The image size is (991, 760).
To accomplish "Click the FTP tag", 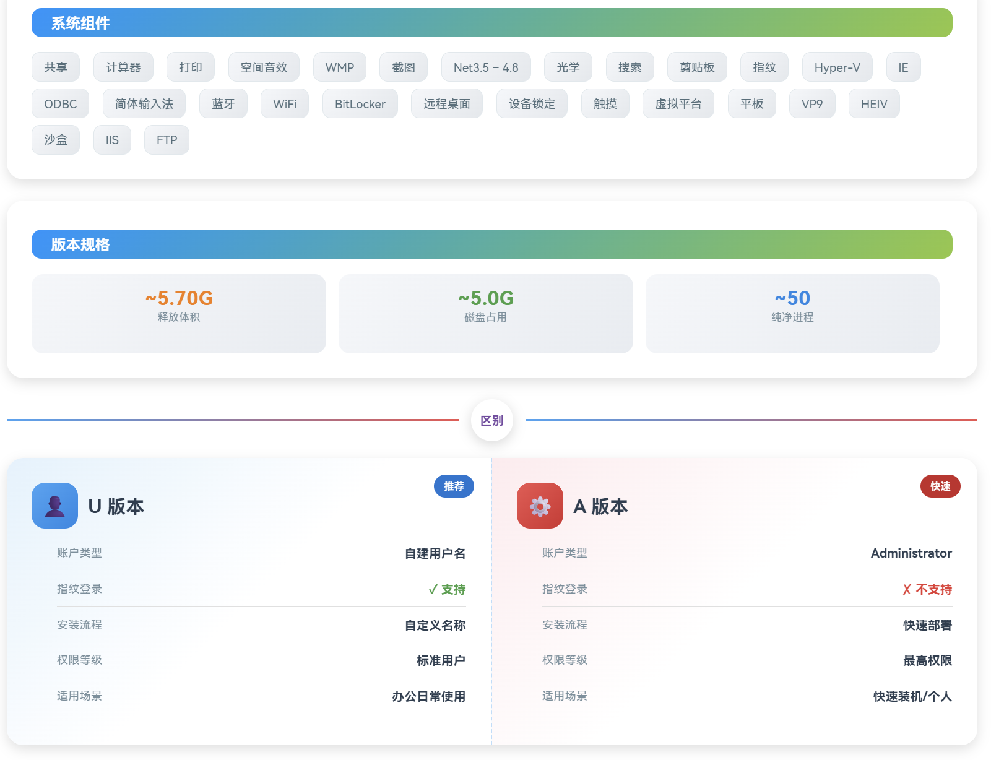I will pyautogui.click(x=167, y=140).
